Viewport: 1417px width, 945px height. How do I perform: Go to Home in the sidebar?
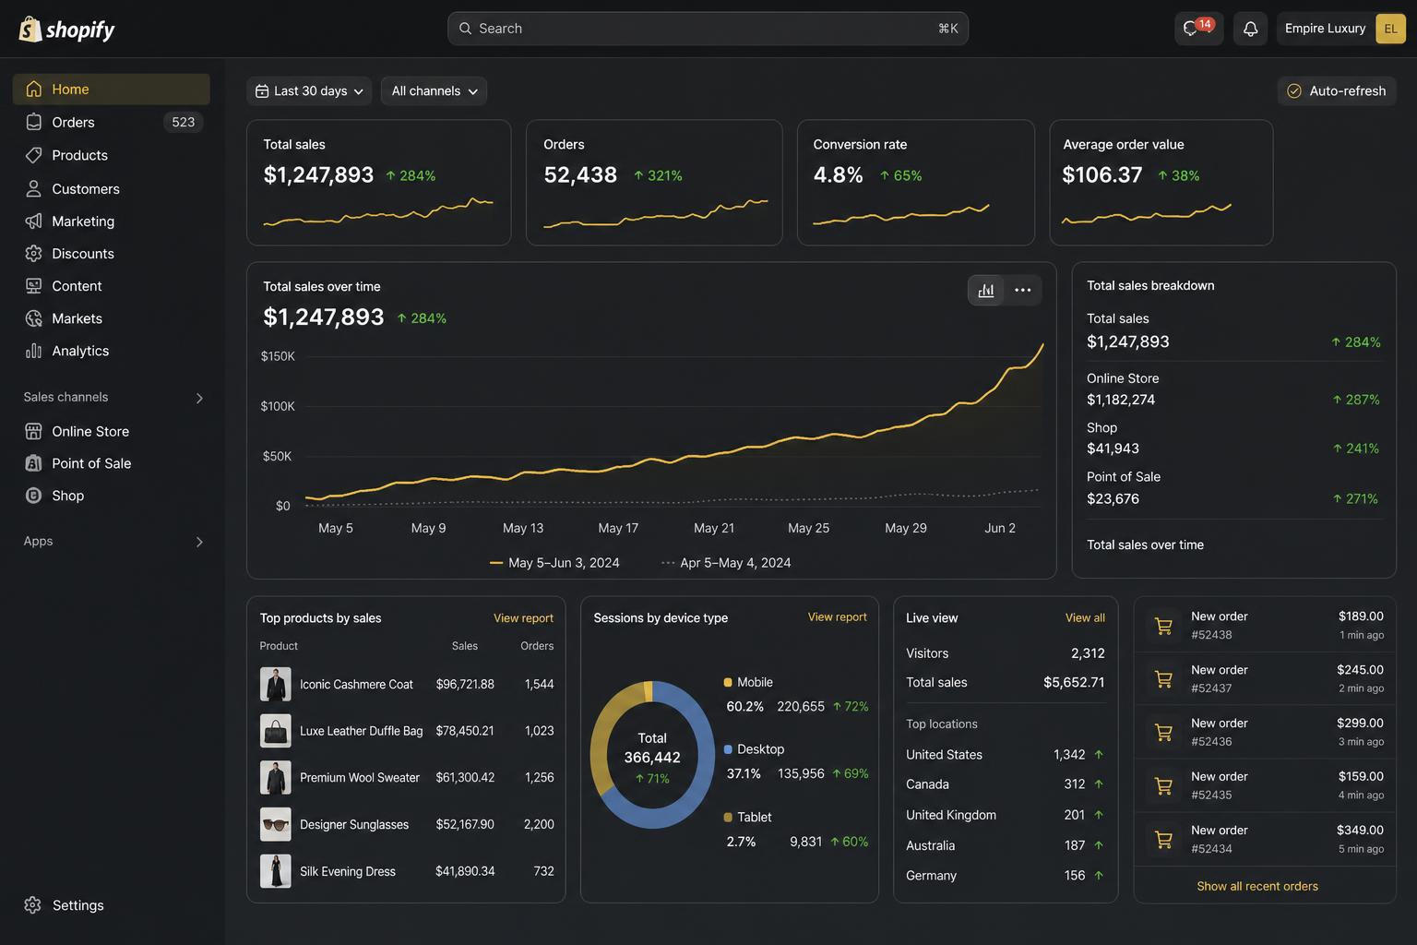point(112,90)
